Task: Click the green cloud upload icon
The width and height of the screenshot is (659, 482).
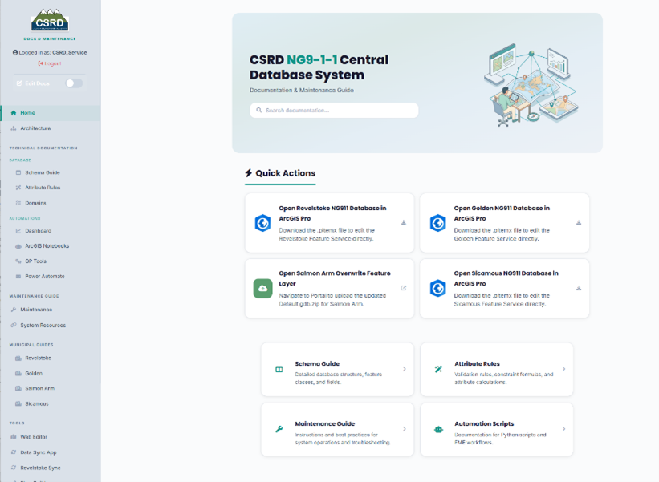Action: point(262,289)
